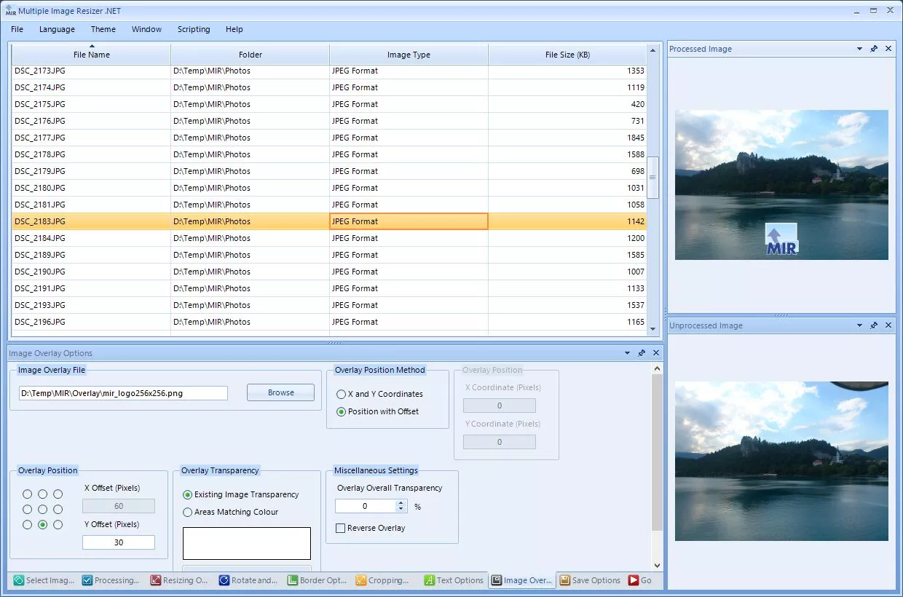This screenshot has height=597, width=903.
Task: Select X and Y Coordinates position method
Action: point(342,395)
